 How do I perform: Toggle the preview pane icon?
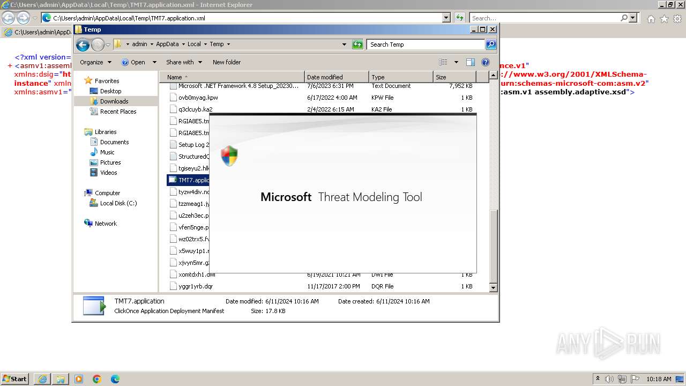471,62
